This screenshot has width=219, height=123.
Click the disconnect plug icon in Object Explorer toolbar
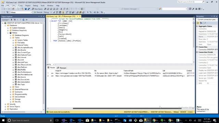click(14, 20)
